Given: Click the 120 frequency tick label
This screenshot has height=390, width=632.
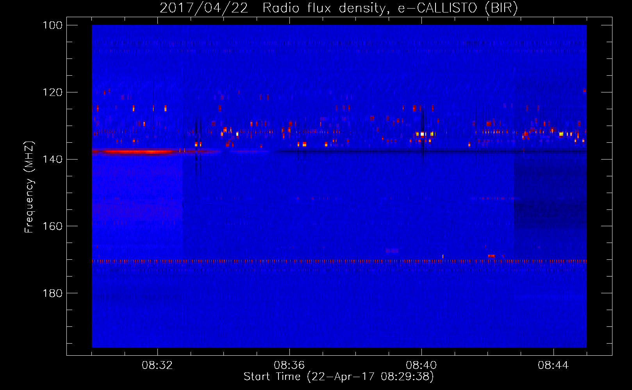Looking at the screenshot, I should [53, 92].
